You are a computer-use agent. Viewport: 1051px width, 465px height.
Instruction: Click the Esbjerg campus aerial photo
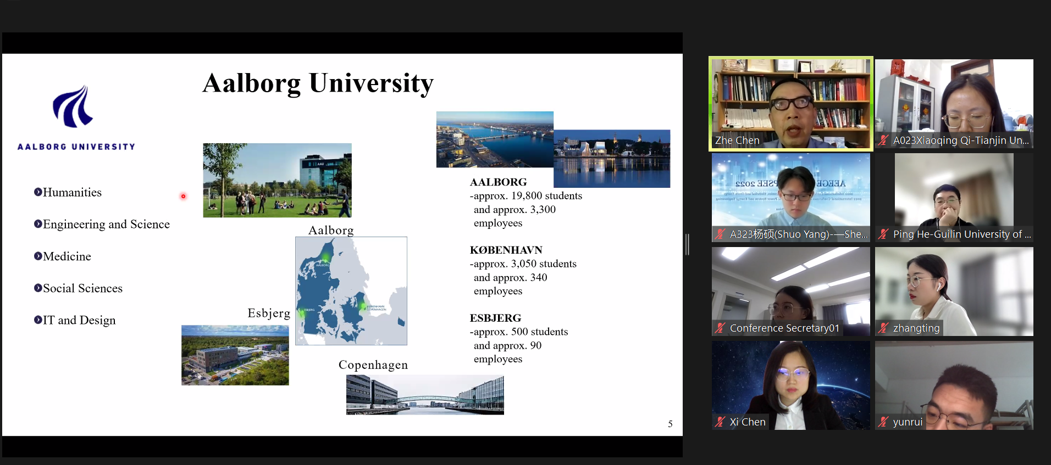pos(235,355)
